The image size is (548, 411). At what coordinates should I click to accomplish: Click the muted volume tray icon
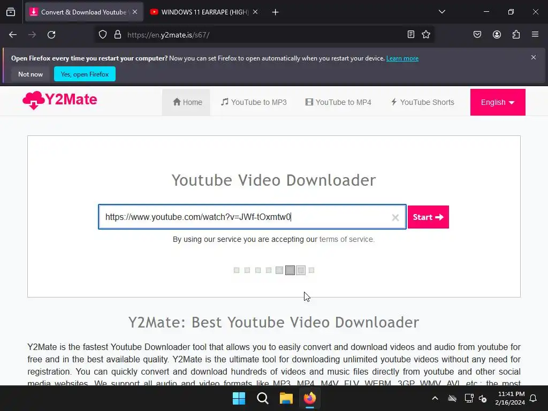483,398
